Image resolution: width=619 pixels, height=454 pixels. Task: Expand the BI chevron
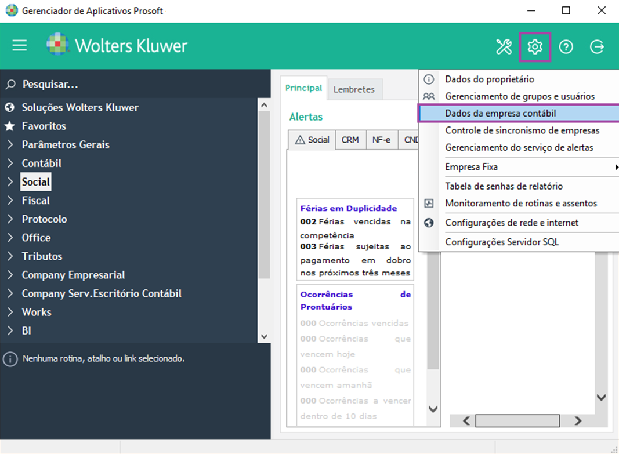click(x=10, y=330)
